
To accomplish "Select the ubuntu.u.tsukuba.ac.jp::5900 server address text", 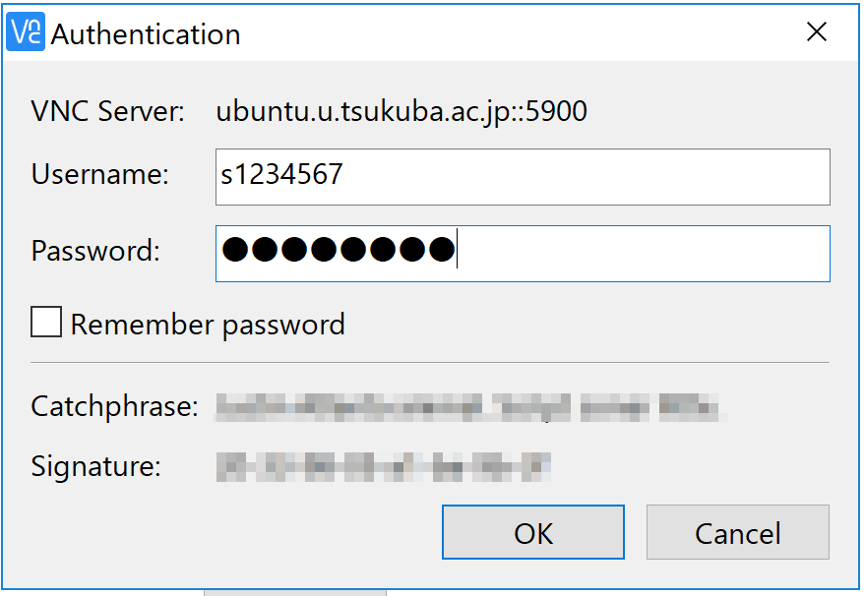I will tap(402, 112).
